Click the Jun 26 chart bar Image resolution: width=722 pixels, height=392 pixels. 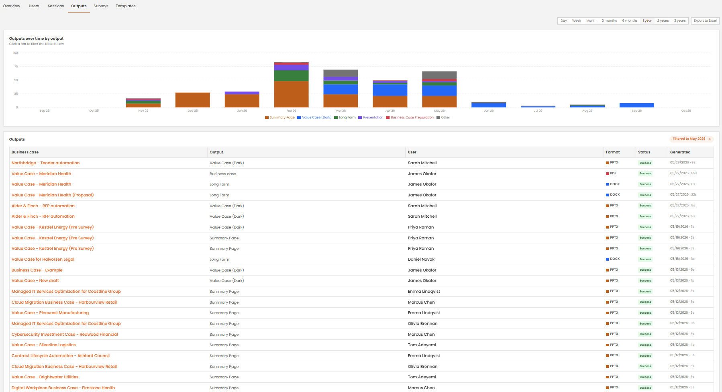[x=489, y=104]
